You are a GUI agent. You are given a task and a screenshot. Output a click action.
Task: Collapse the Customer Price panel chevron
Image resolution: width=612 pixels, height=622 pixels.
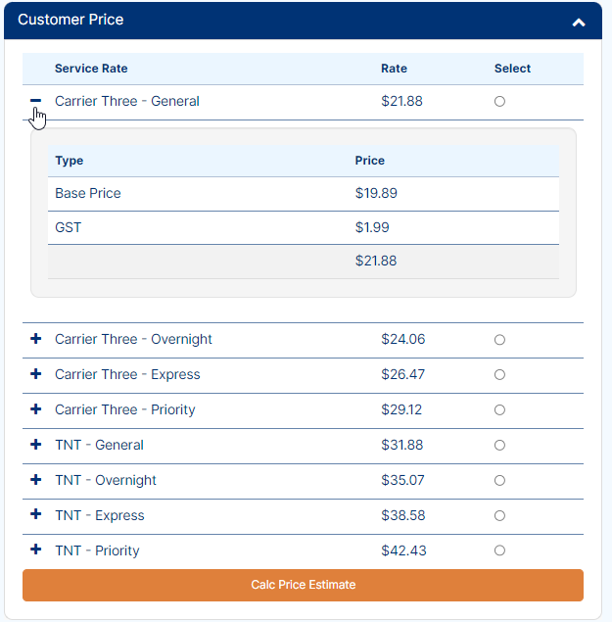579,23
